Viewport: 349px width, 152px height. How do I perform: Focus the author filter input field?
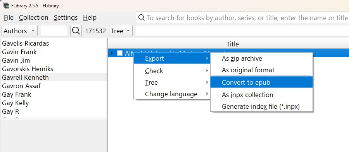(54, 31)
